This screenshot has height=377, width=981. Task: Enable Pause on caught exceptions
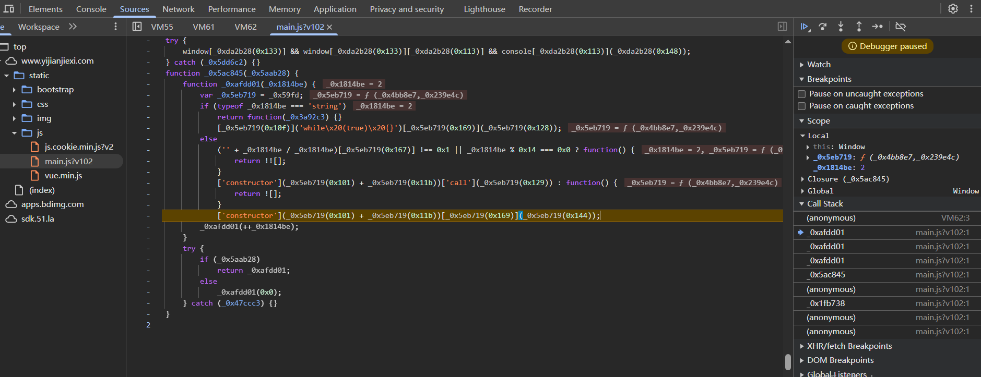[802, 106]
